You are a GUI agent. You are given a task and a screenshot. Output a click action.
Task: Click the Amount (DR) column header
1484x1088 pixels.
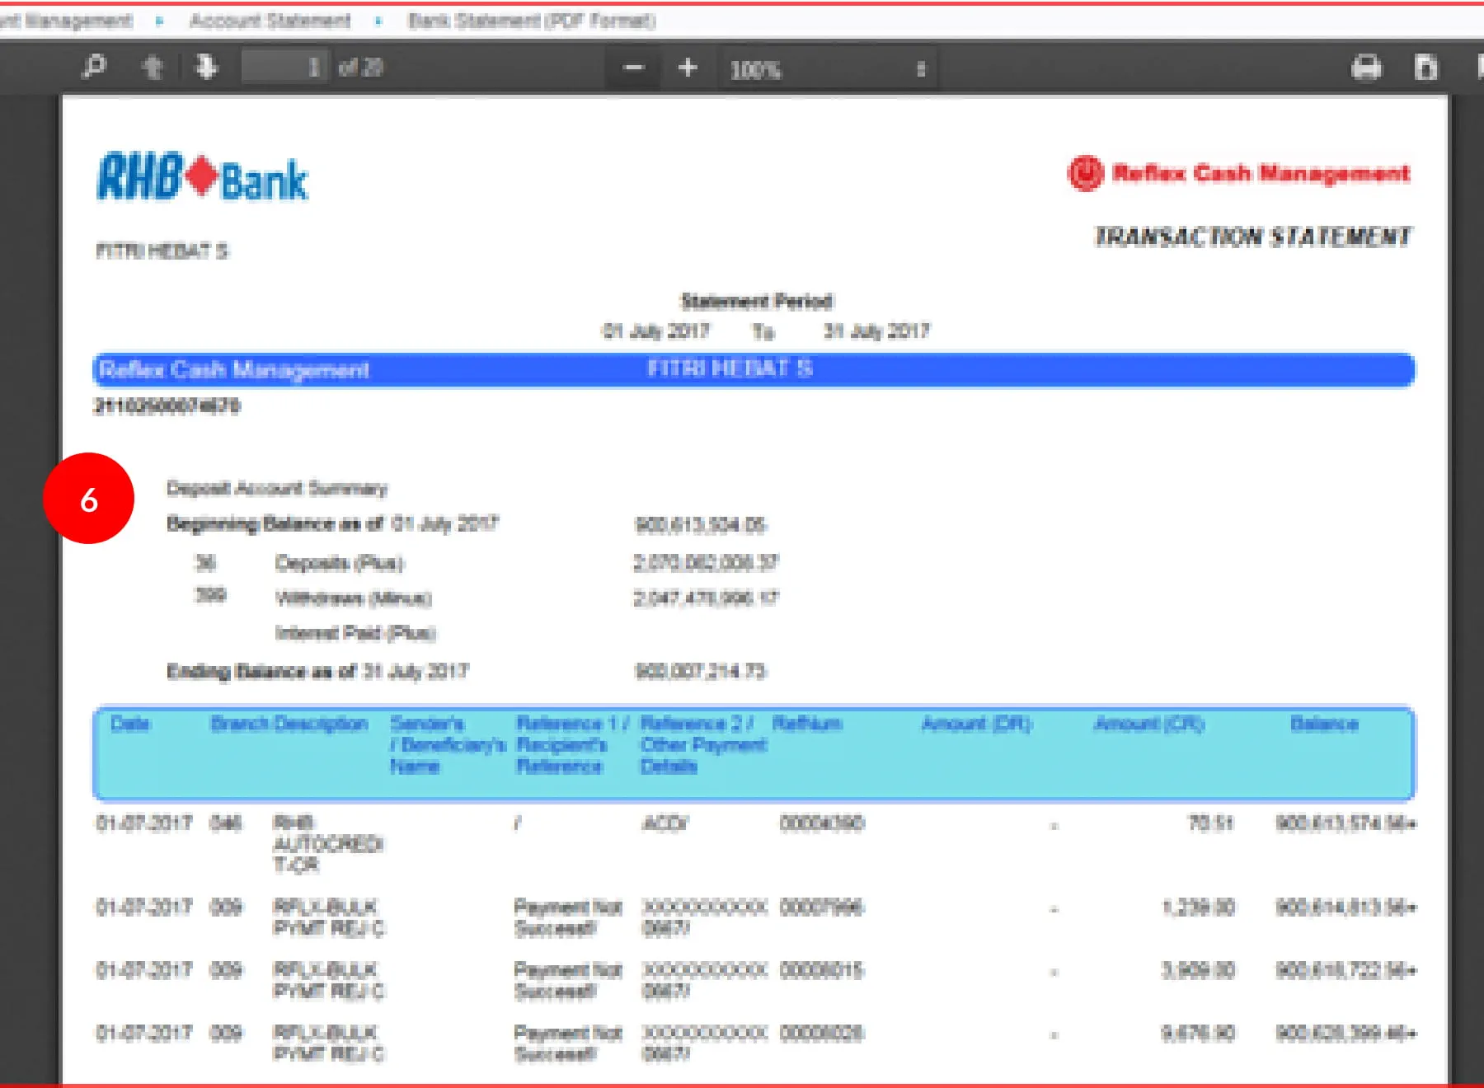click(x=976, y=724)
